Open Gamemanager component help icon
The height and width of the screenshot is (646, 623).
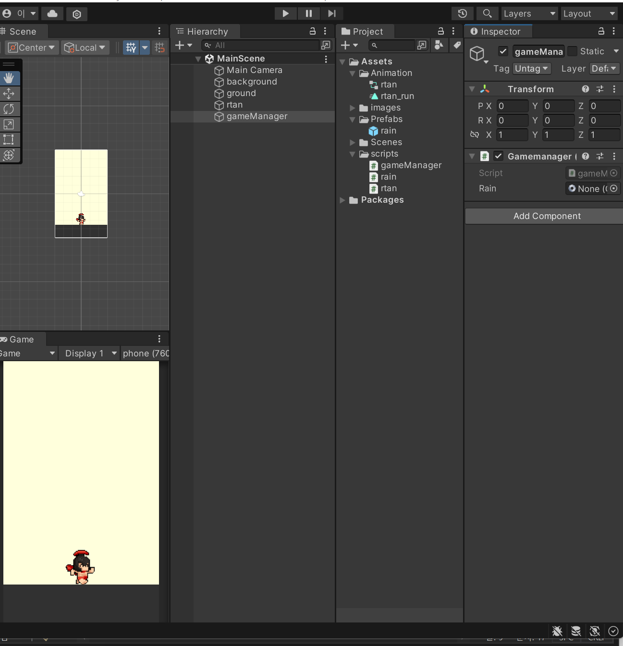click(x=586, y=156)
